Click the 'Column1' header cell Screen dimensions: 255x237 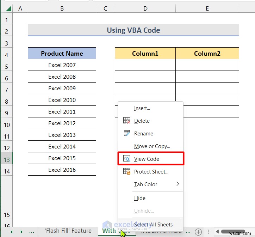point(145,53)
